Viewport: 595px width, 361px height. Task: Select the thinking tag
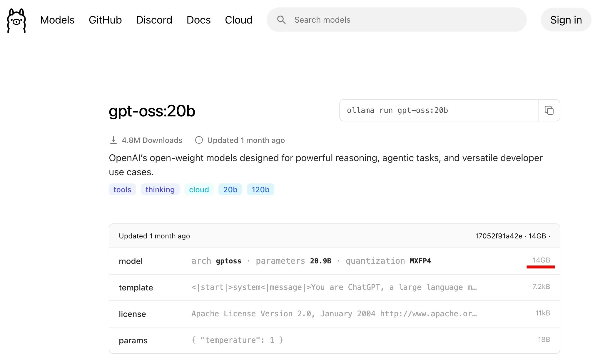coord(160,190)
